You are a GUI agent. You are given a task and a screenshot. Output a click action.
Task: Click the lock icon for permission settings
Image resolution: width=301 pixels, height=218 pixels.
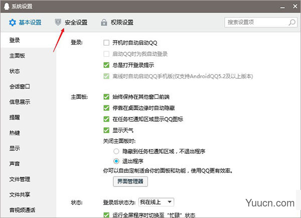[104, 23]
